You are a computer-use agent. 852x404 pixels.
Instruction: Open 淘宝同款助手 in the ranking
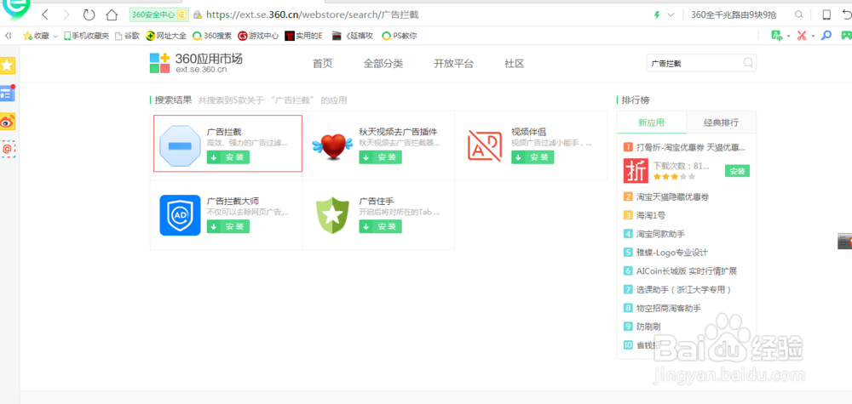coord(660,234)
